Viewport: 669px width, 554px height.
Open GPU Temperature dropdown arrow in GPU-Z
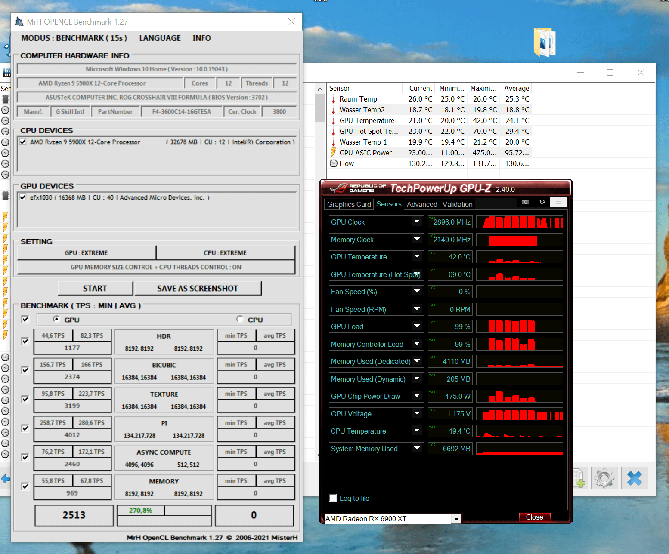pos(417,257)
